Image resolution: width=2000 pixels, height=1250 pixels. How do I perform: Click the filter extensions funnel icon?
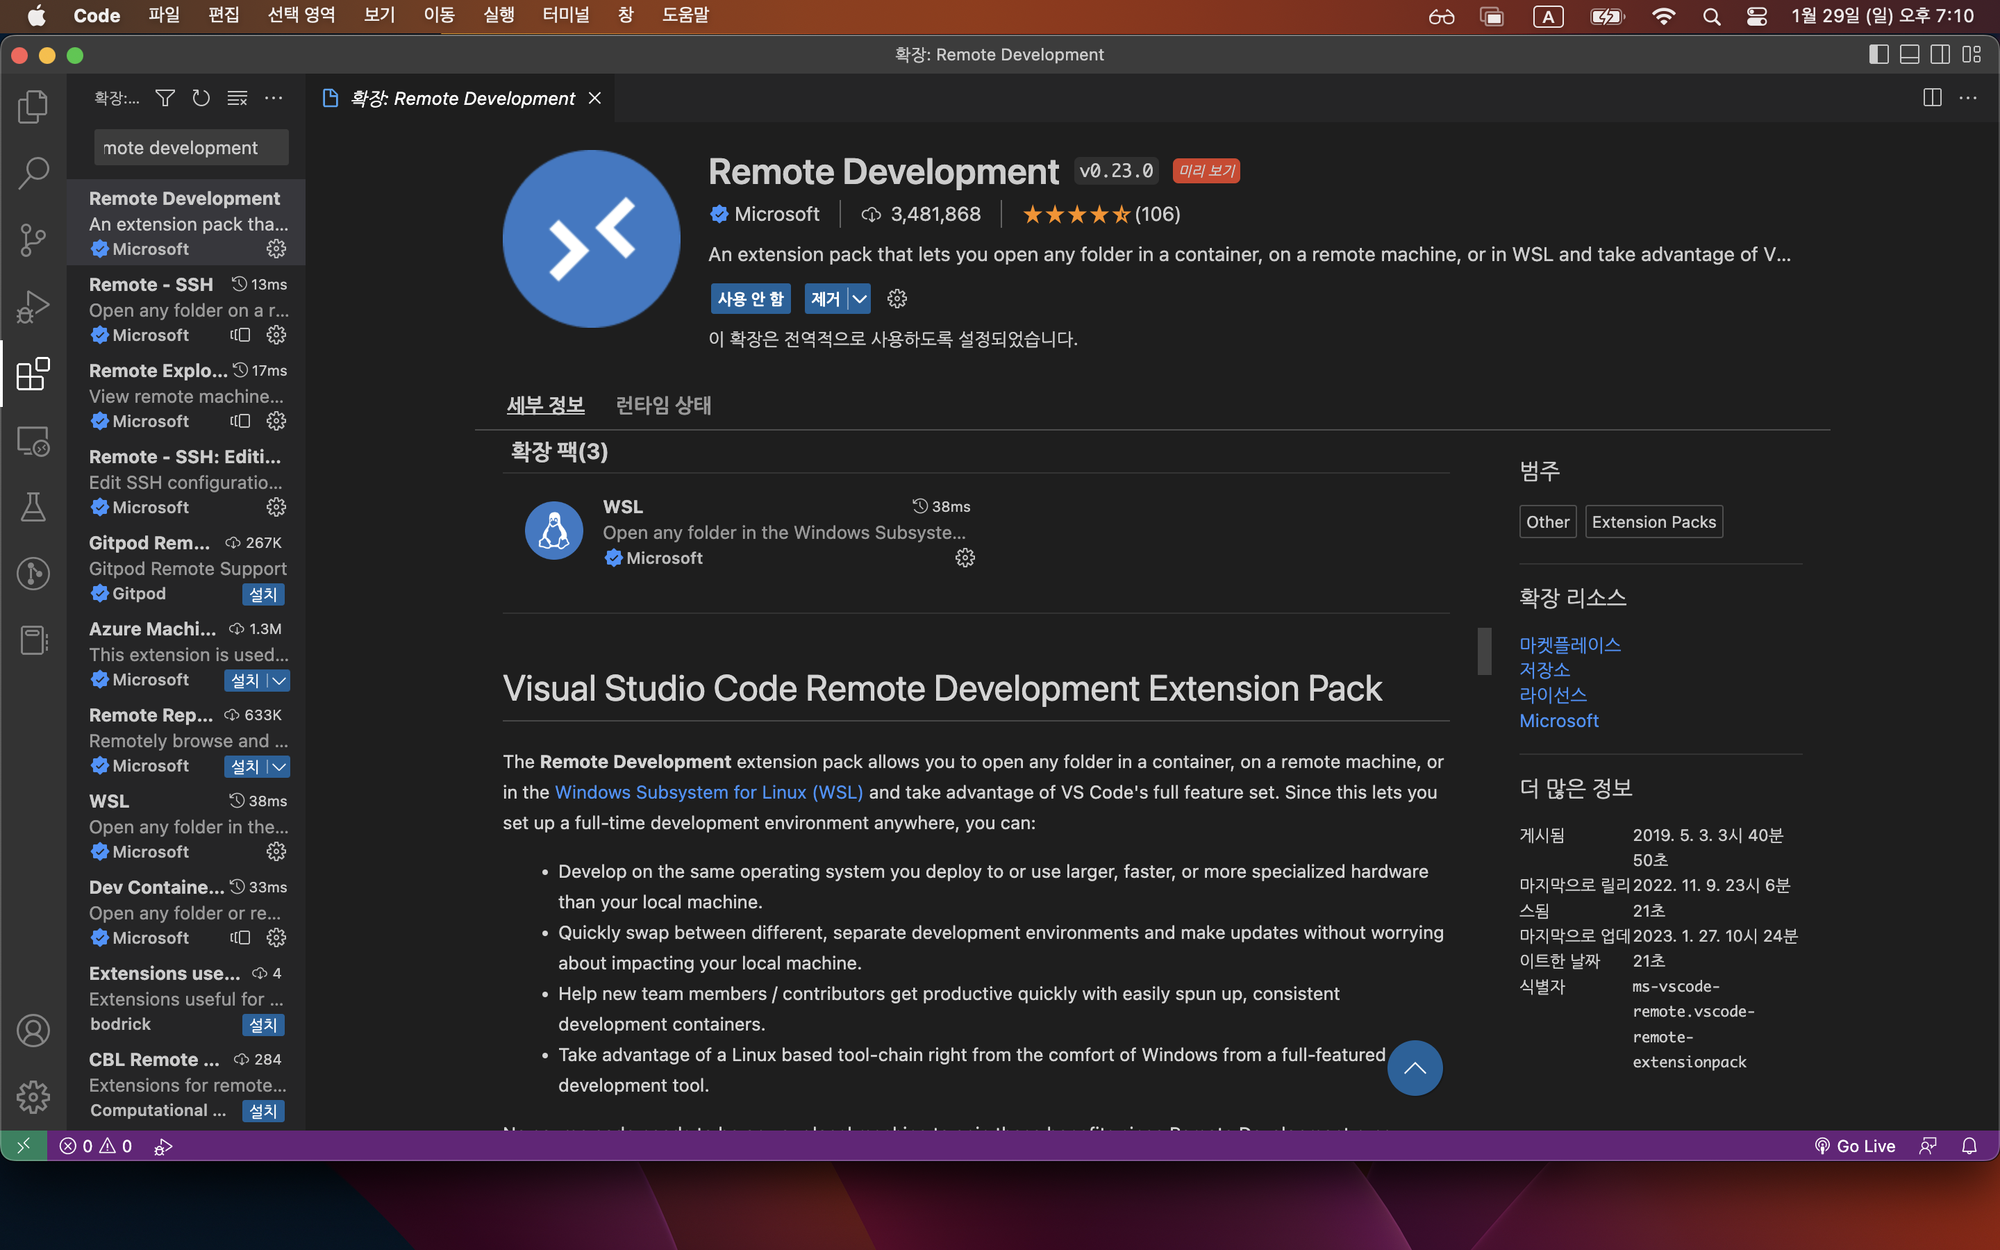(x=165, y=99)
